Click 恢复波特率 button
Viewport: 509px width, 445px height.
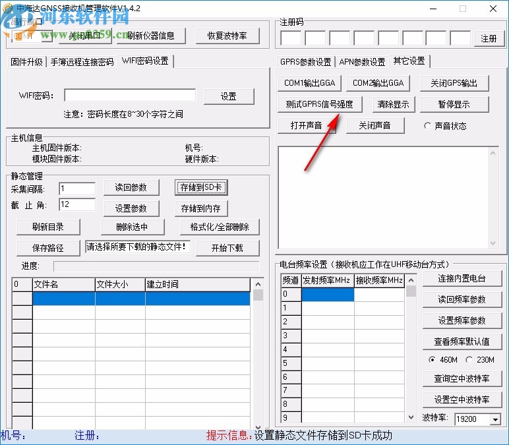[227, 36]
